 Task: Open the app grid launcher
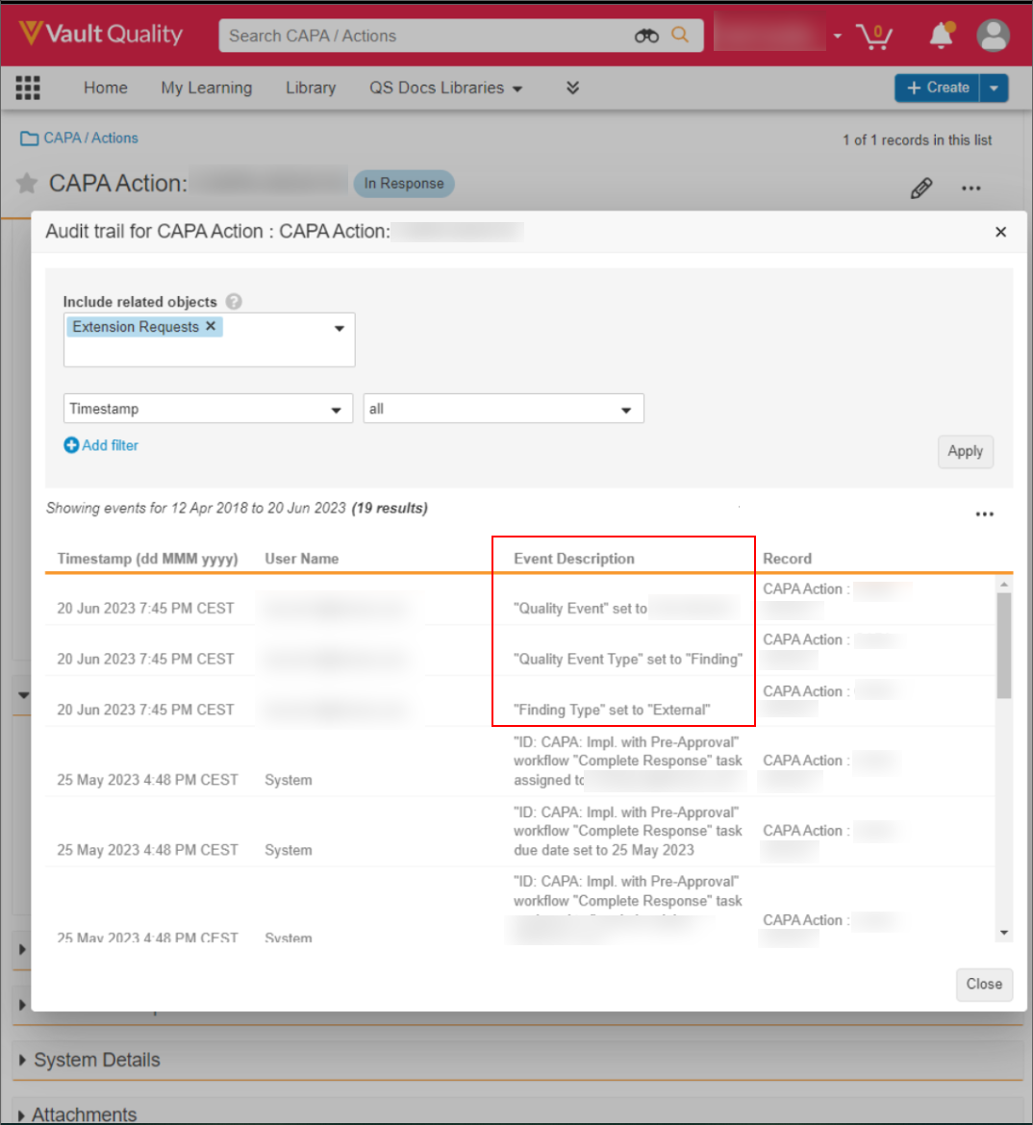coord(28,87)
